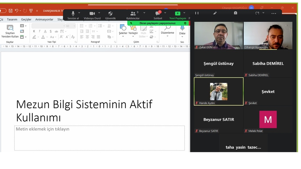This screenshot has height=169, width=301.
Task: Open the audio options arrow beside microphone
Action: (79, 13)
